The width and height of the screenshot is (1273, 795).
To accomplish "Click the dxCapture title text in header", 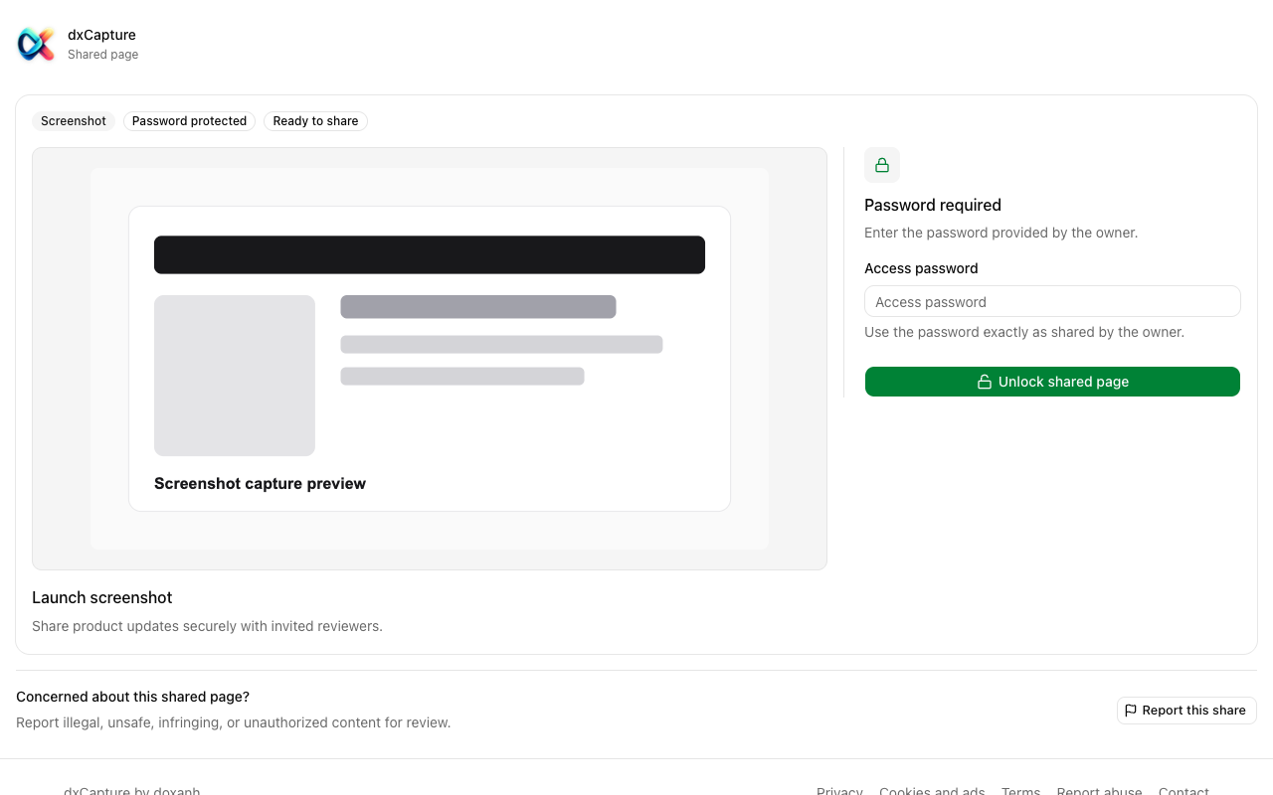I will 101,35.
